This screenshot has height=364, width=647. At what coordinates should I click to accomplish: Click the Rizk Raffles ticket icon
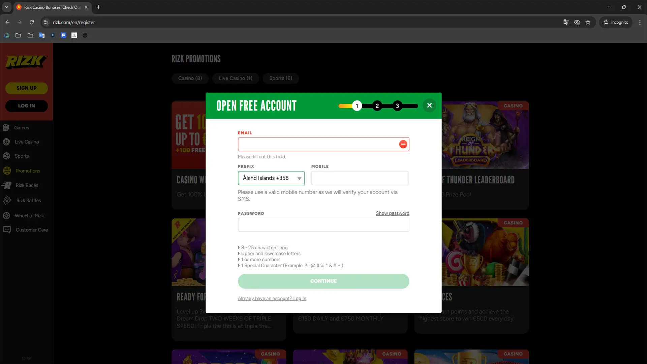coord(7,200)
